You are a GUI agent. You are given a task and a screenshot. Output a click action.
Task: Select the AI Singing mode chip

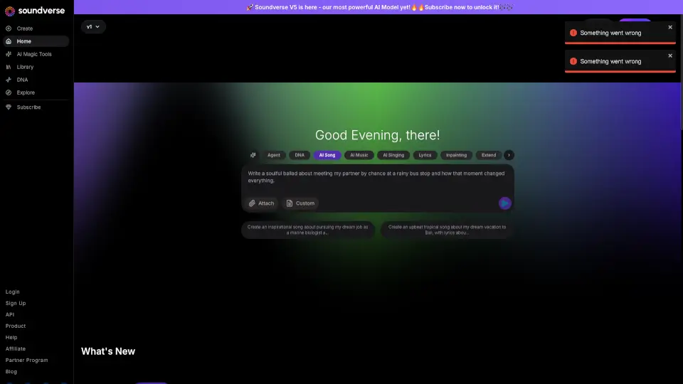393,155
